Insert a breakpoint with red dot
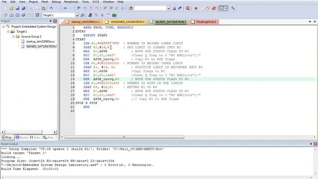The width and height of the screenshot is (318, 179). coord(196,8)
